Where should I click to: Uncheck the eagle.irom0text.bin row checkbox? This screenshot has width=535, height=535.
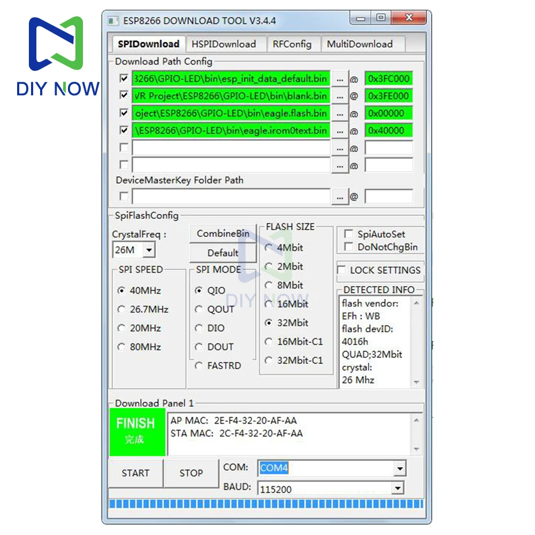124,130
